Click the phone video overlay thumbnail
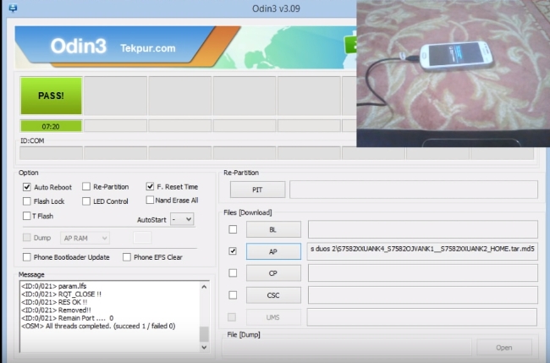This screenshot has width=550, height=363. 454,73
